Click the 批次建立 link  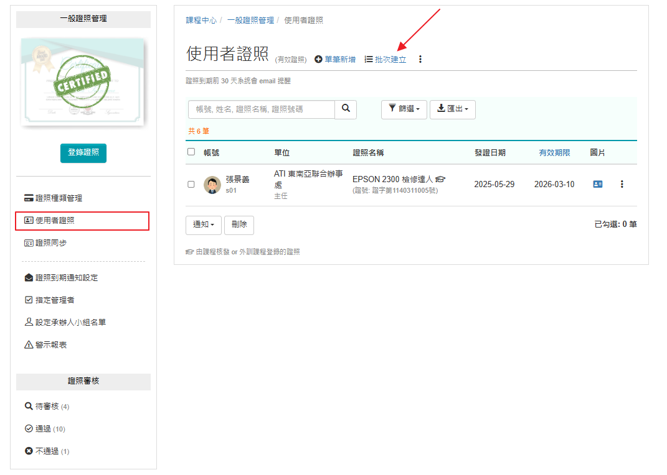(x=390, y=60)
